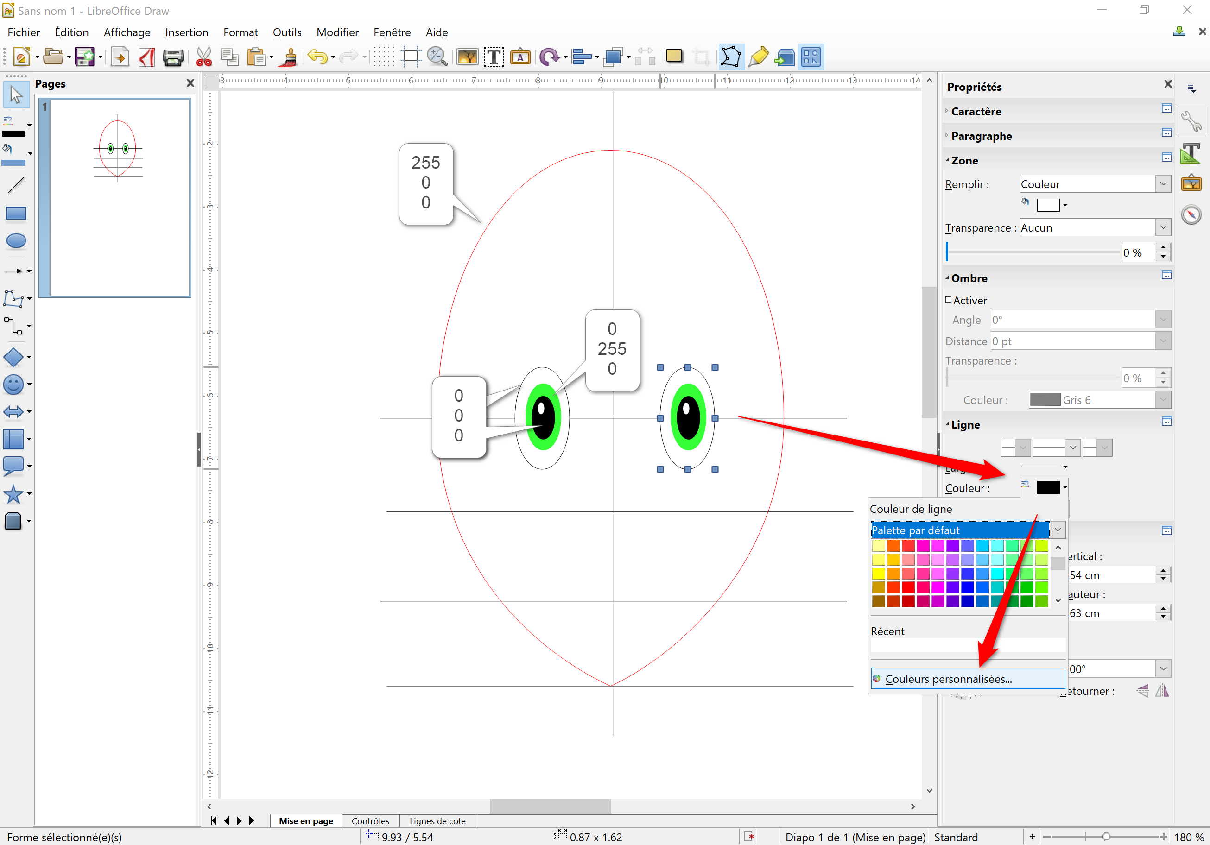Collapse the Ligne section
The width and height of the screenshot is (1210, 845).
coord(947,424)
